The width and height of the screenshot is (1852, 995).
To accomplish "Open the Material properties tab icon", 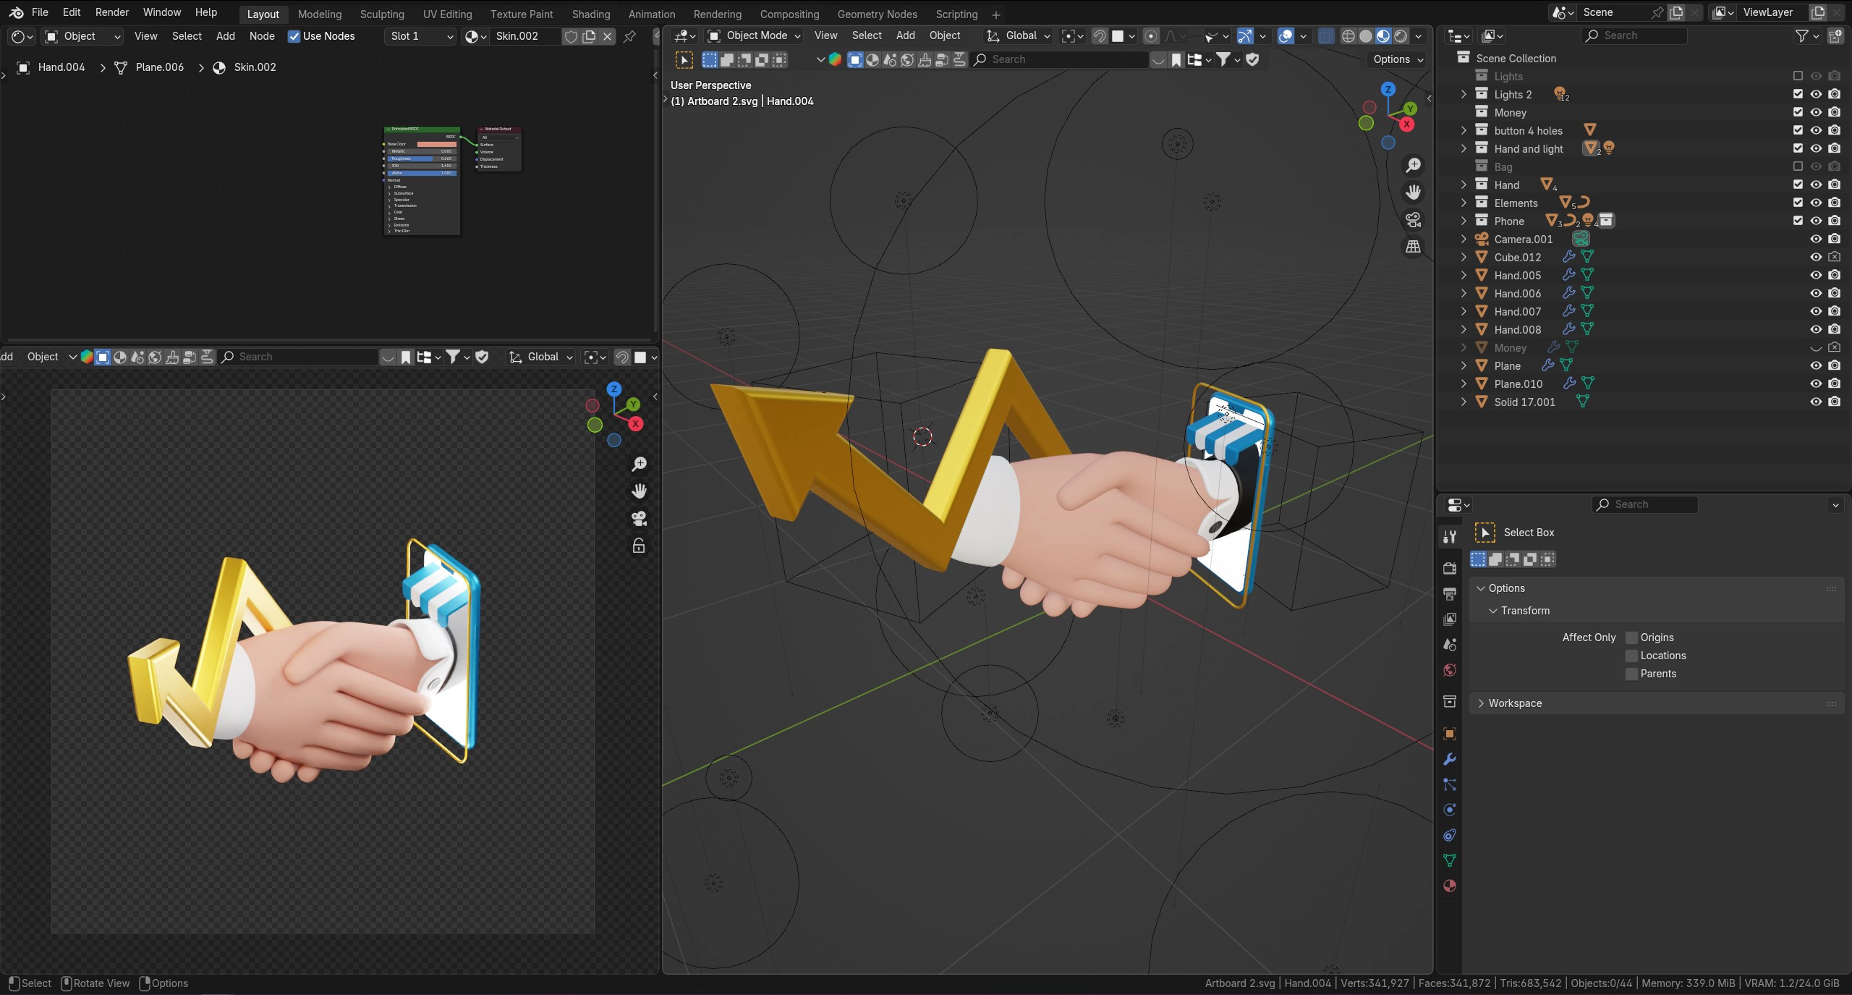I will point(1449,886).
